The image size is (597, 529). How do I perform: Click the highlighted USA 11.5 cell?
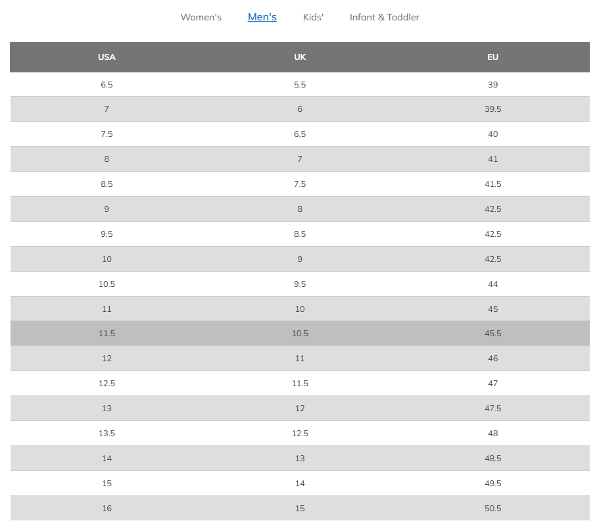[x=107, y=334]
